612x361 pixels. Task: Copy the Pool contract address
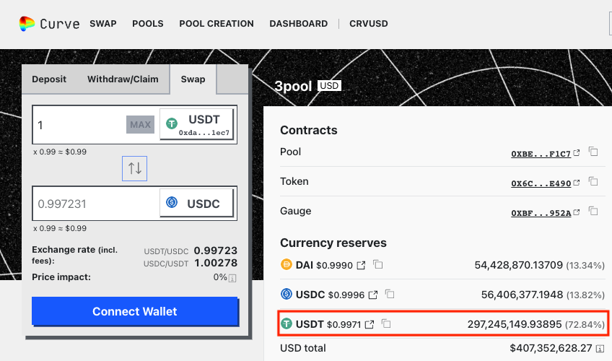coord(593,152)
